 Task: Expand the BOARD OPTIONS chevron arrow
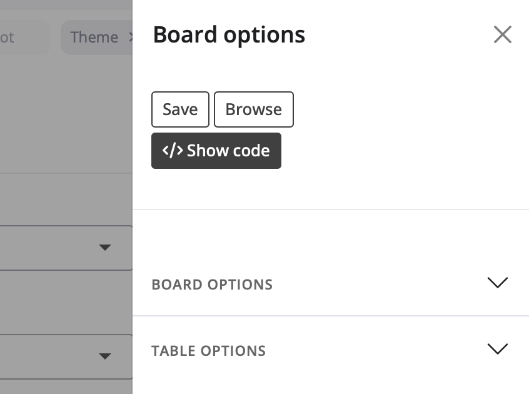coord(497,283)
